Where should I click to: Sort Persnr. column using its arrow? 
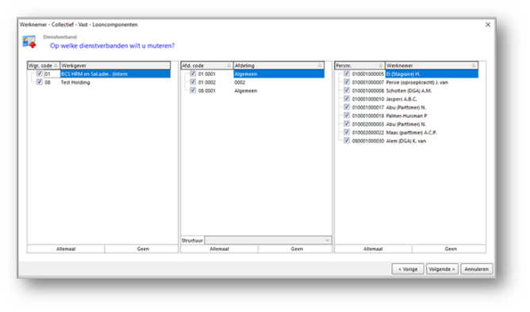point(381,66)
